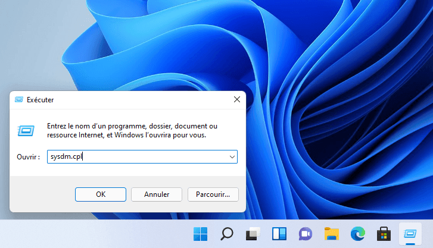Launch Teams Chat from taskbar
The width and height of the screenshot is (433, 248).
pos(306,234)
